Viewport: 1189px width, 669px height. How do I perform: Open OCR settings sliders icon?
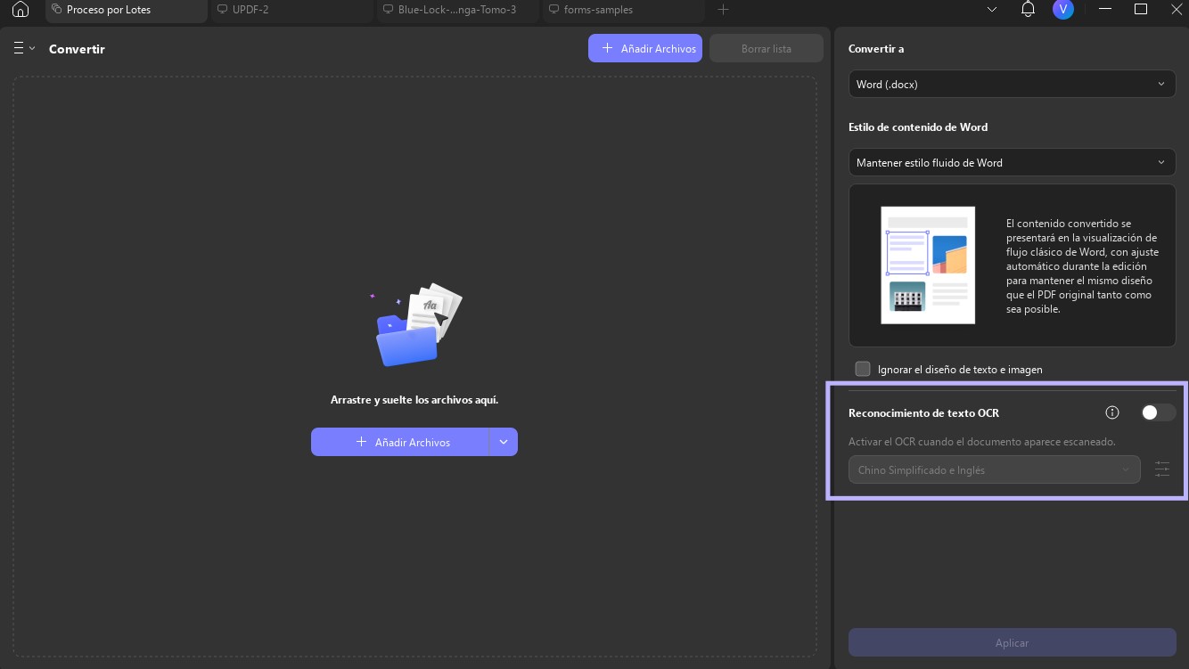[1162, 469]
